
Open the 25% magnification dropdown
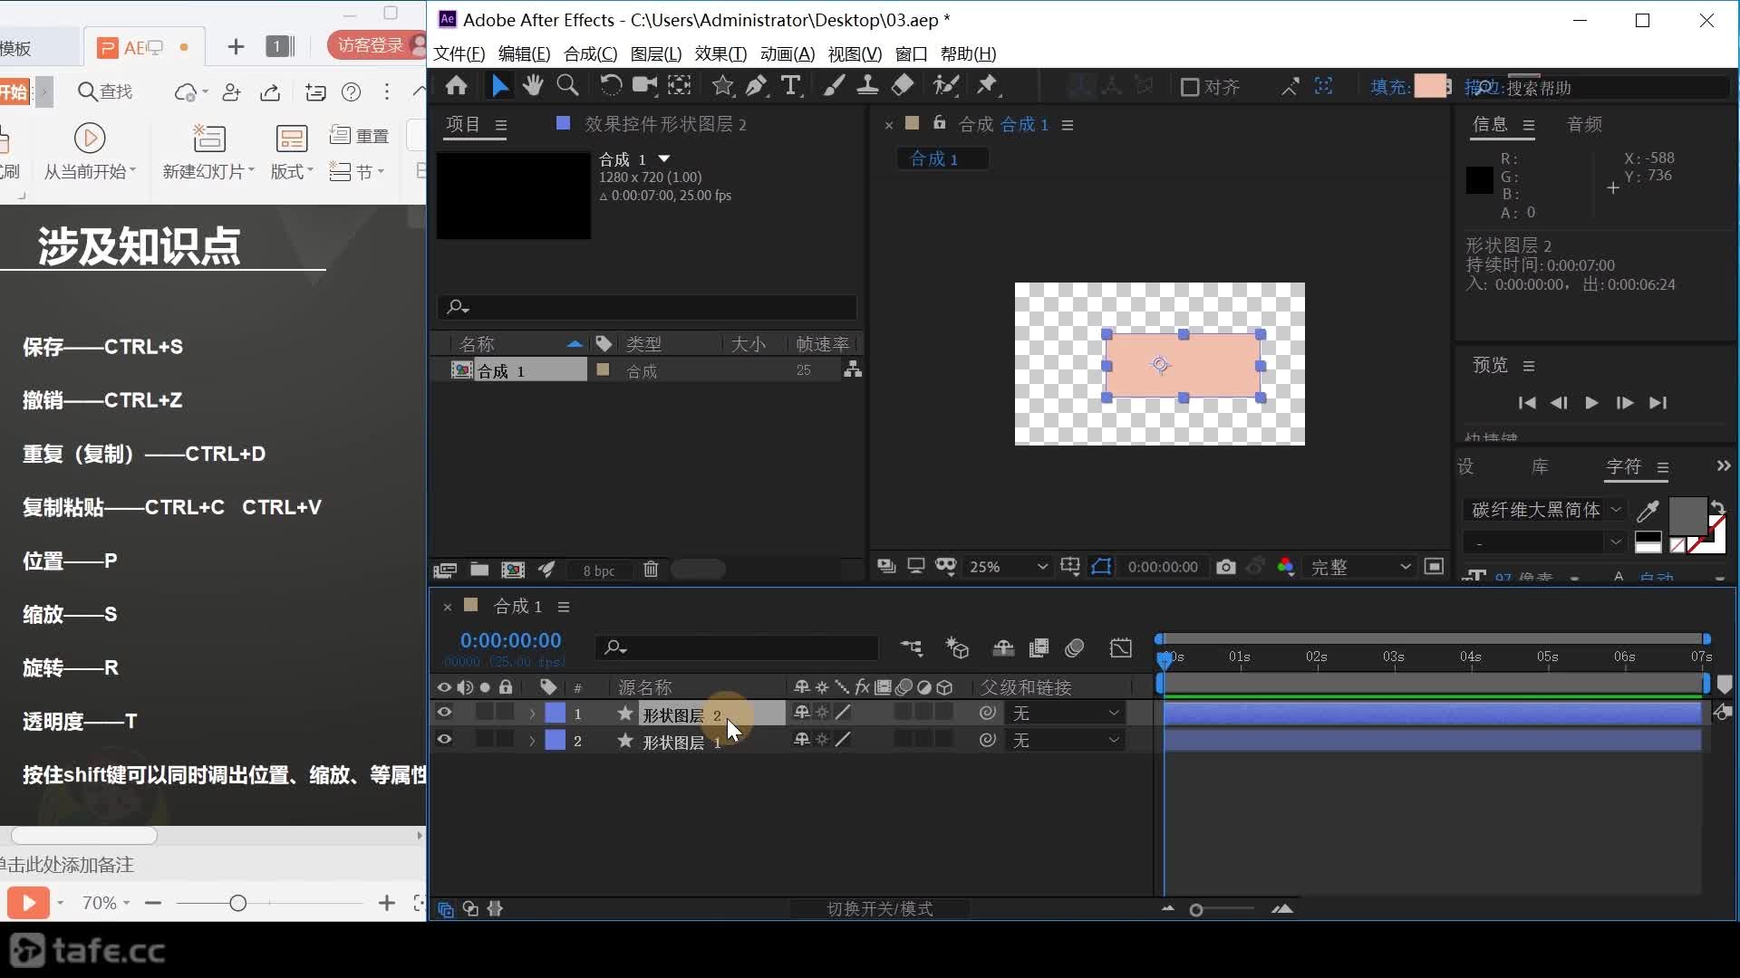pos(1008,567)
